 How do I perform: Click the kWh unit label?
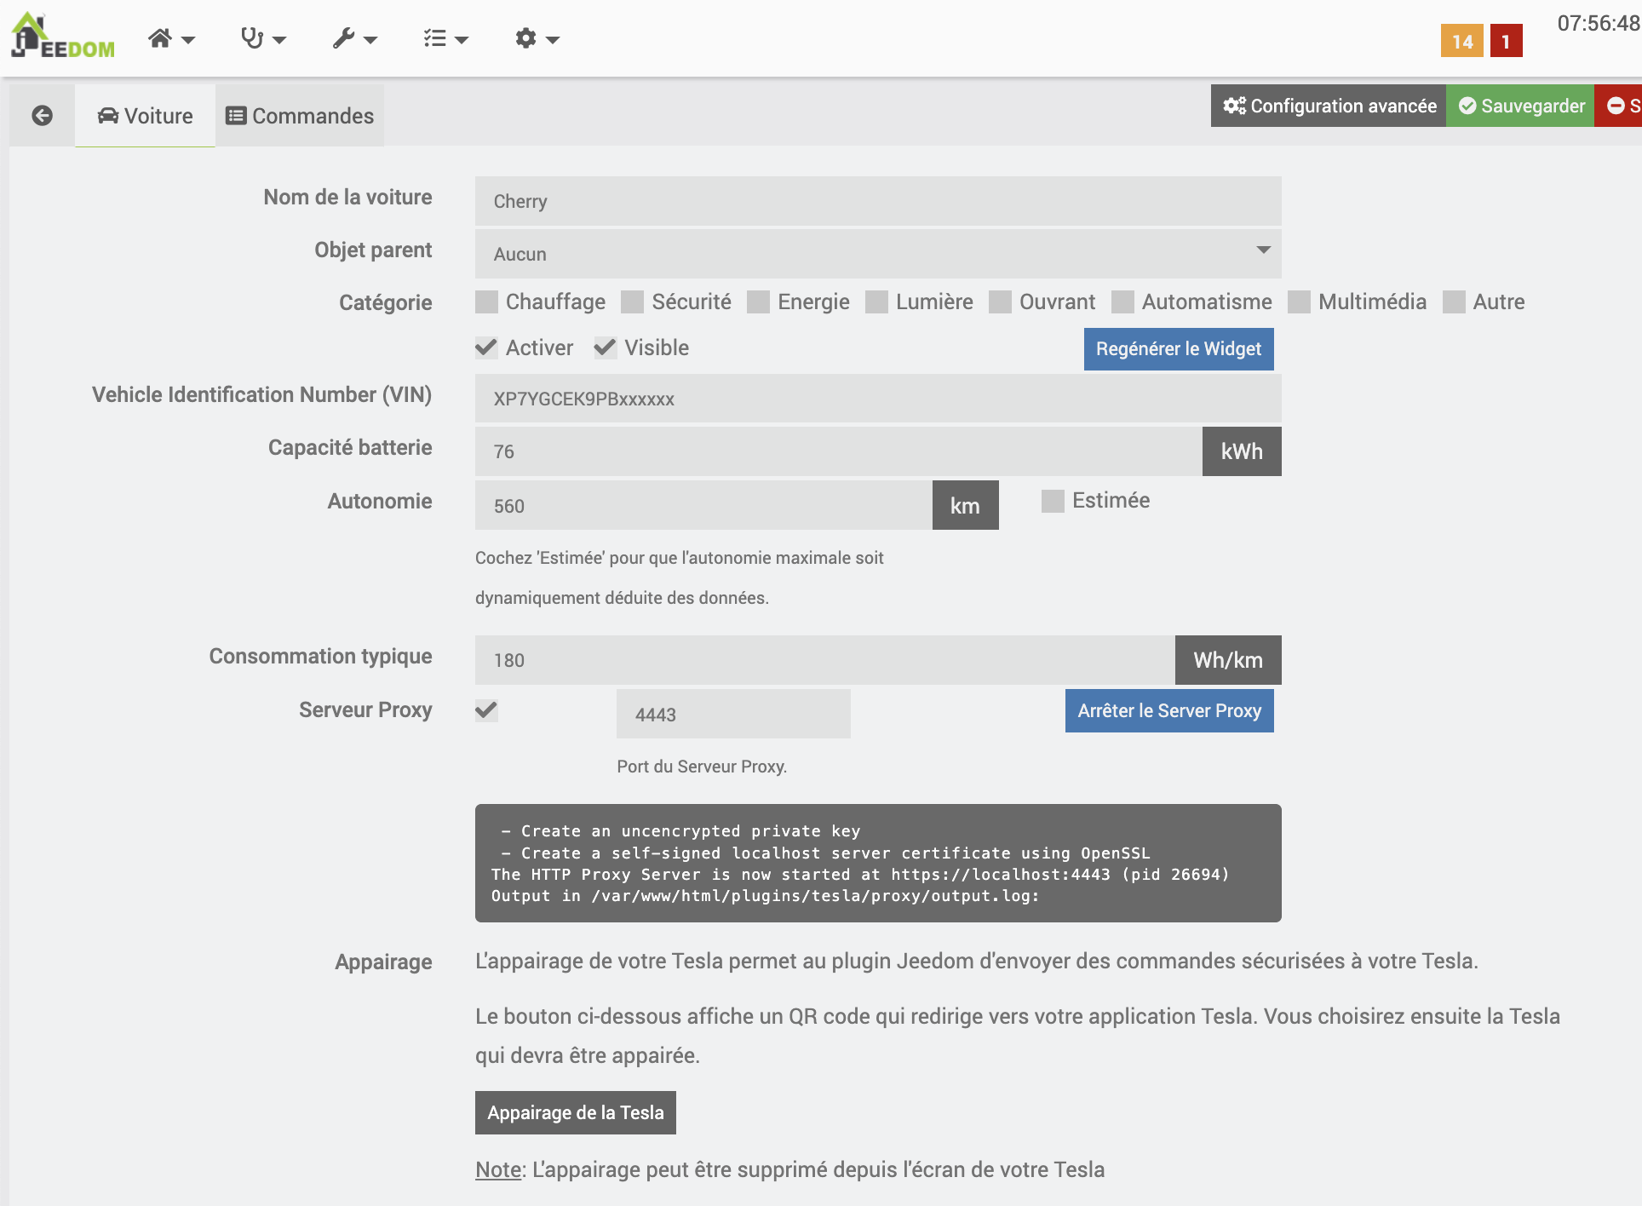coord(1242,451)
